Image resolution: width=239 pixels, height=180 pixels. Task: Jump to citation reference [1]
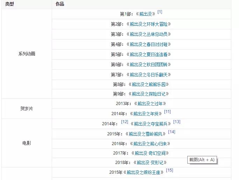(x=160, y=12)
